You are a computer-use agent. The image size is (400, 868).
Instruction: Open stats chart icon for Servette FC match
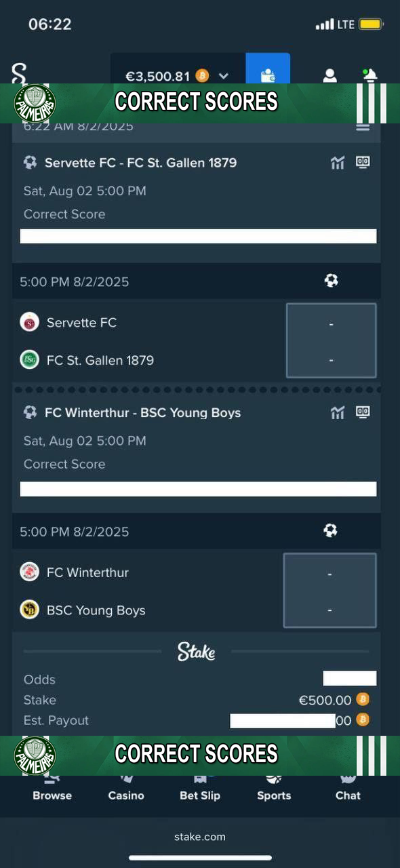[x=338, y=163]
